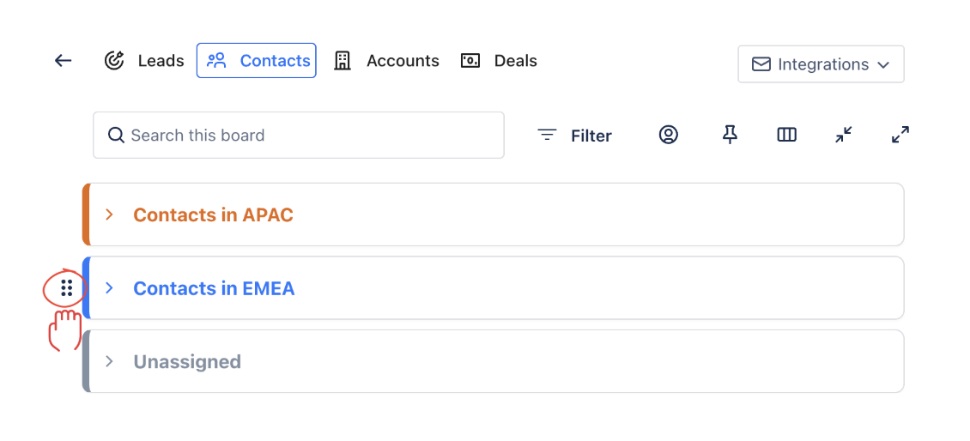Expand the Contacts in EMEA group
Screen dimensions: 970x441
coord(109,288)
